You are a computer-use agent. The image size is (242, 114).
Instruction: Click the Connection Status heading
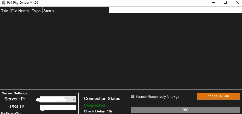tap(102, 99)
